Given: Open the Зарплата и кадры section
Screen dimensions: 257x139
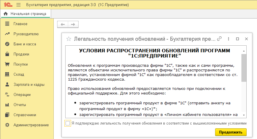Looking at the screenshot, I should pos(29,84).
